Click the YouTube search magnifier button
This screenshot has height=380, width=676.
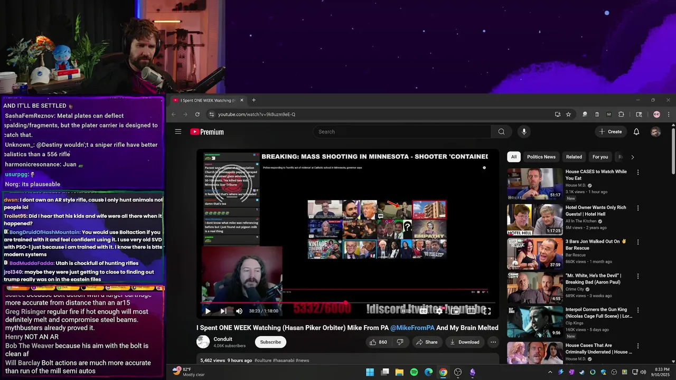click(501, 131)
